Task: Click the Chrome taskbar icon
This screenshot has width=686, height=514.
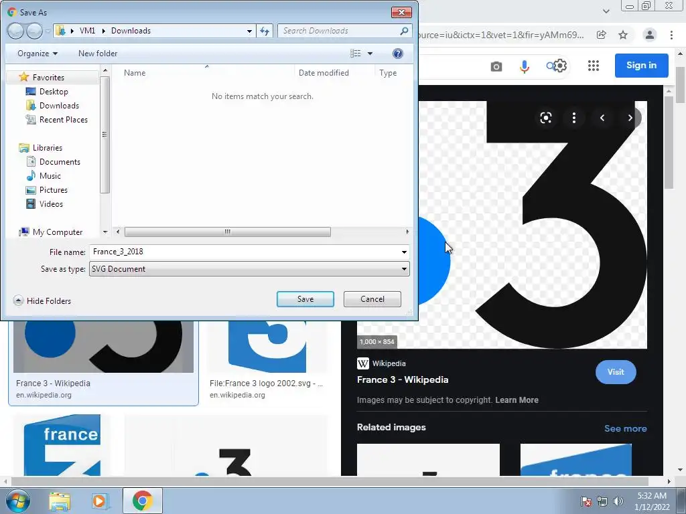Action: point(143,501)
